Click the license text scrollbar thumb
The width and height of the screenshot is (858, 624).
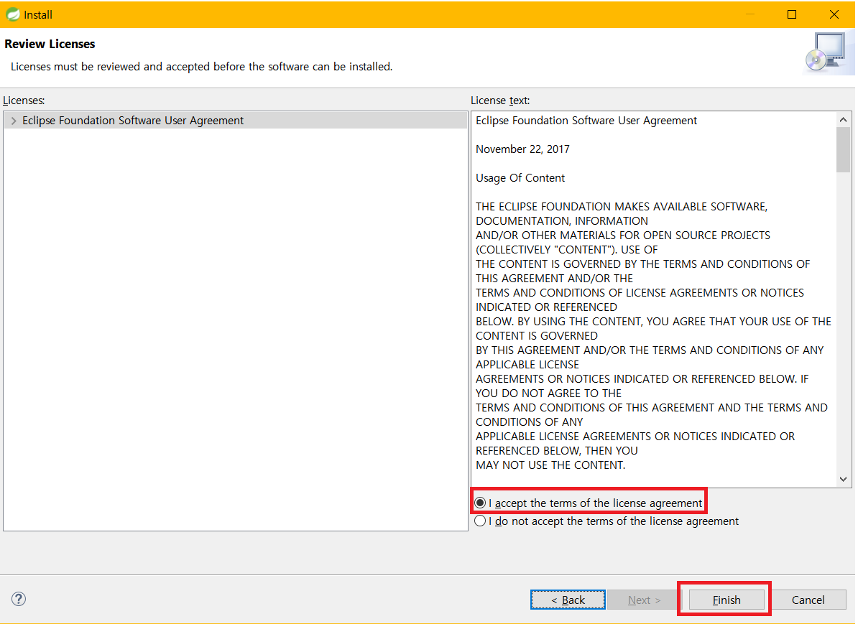click(843, 149)
